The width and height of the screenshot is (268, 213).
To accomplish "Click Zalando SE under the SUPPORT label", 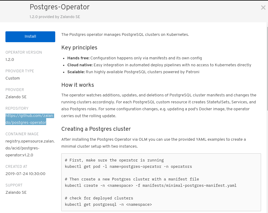I will pyautogui.click(x=16, y=193).
